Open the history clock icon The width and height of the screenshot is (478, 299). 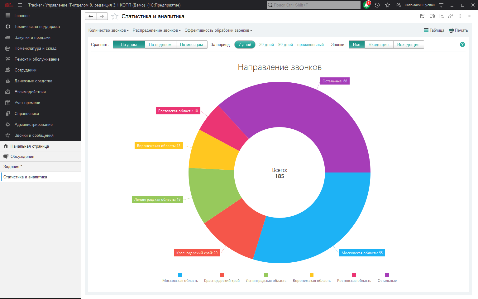[x=377, y=5]
